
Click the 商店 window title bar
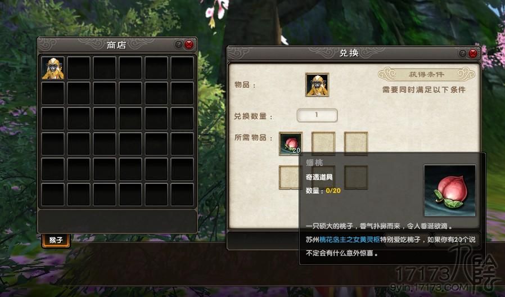pos(117,45)
